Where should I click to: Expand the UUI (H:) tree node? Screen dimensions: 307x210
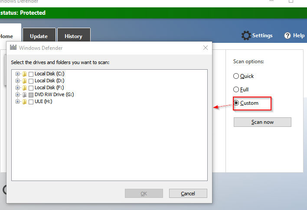tap(18, 102)
